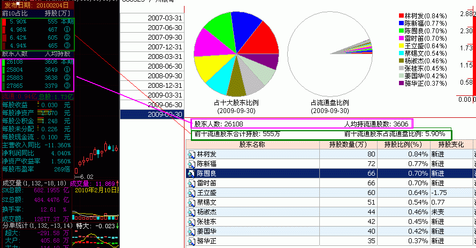The image size is (476, 248).
Task: Click the shareholder icon beside 杨淑杰
Action: pyautogui.click(x=191, y=212)
